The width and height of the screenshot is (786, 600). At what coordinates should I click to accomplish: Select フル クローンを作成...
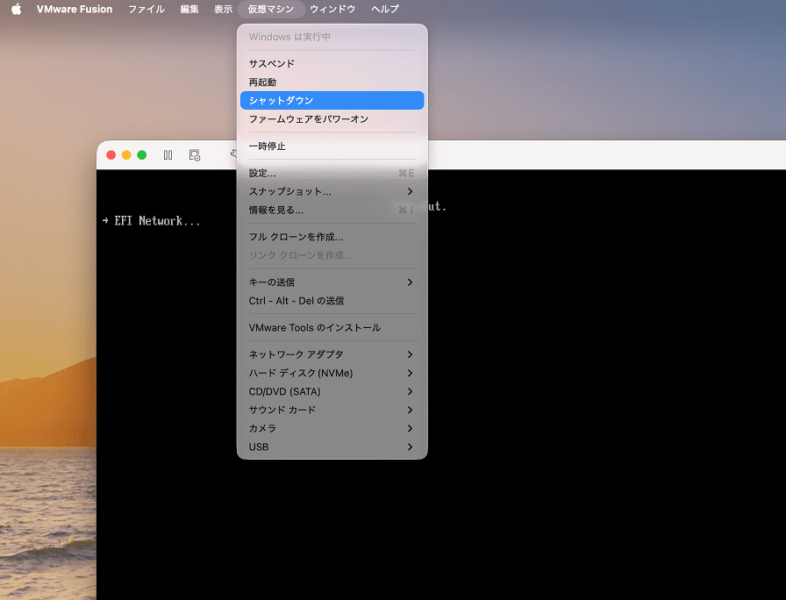pos(332,237)
